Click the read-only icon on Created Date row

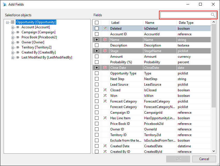tap(105, 146)
